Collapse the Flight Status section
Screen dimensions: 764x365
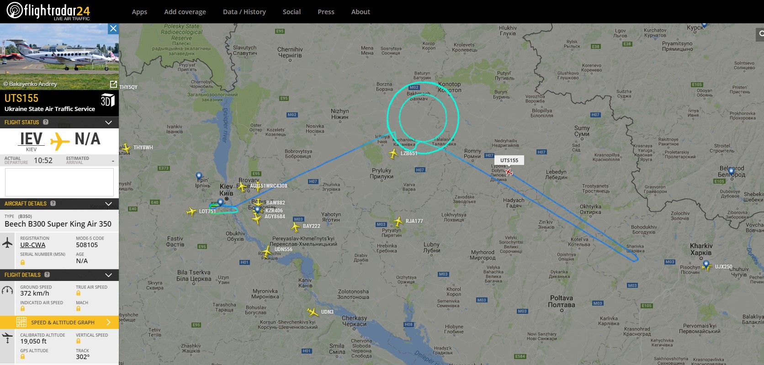109,122
